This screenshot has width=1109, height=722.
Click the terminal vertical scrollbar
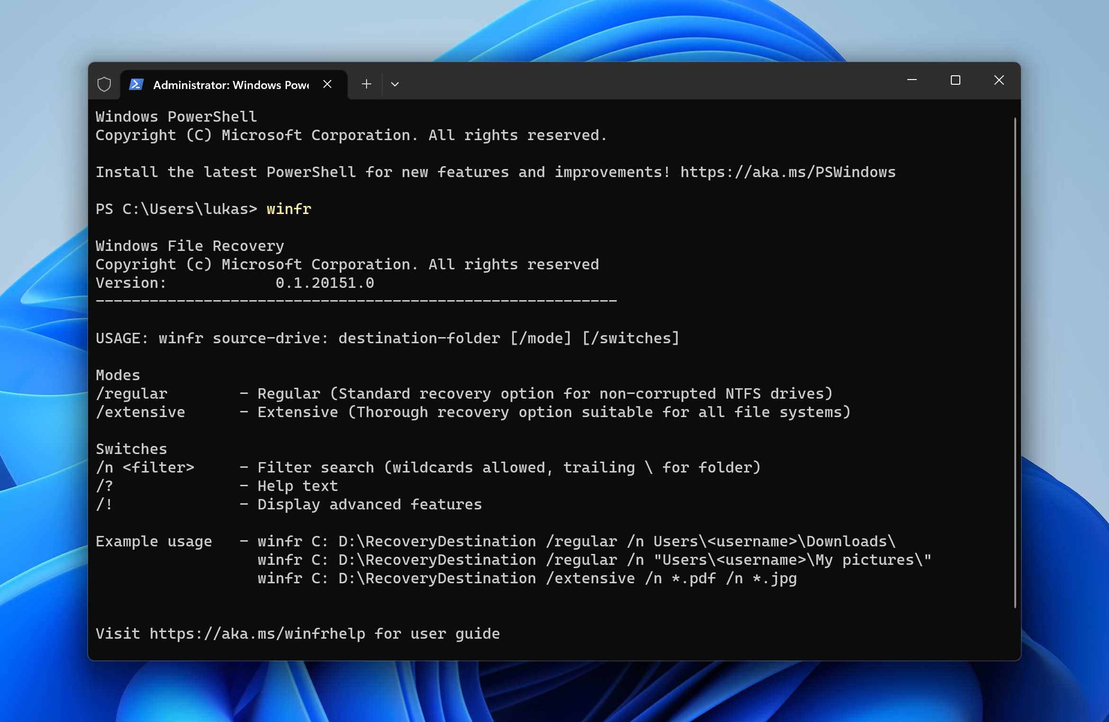pos(1015,362)
